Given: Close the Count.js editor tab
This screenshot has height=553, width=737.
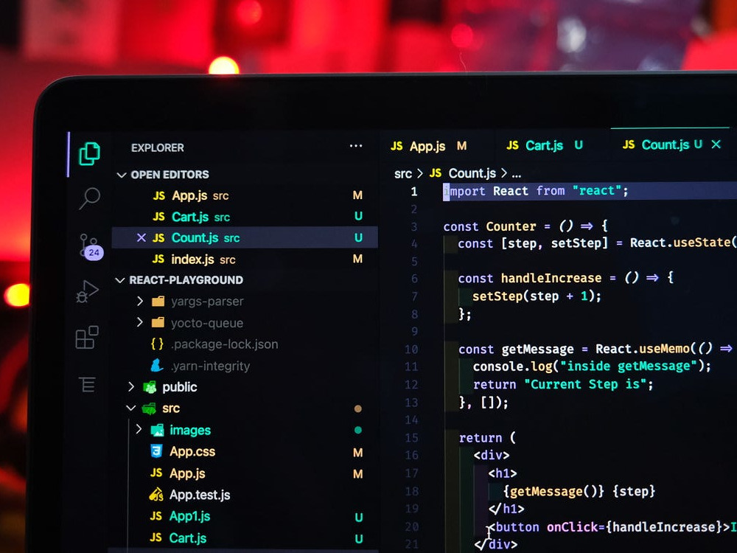Looking at the screenshot, I should [x=716, y=145].
